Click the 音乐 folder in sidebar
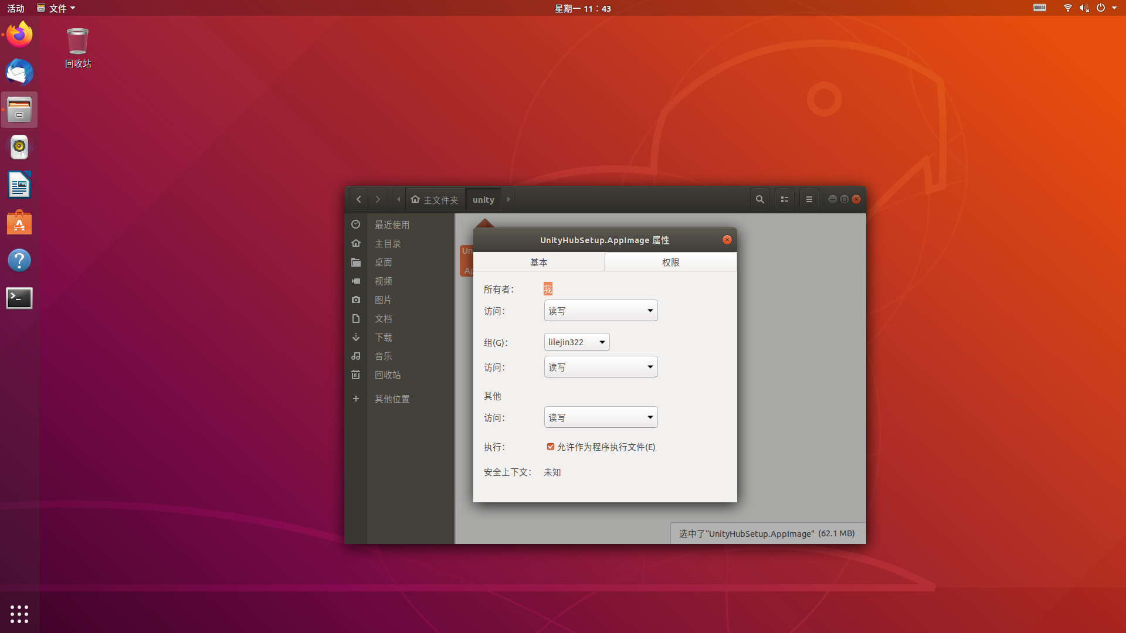 [x=383, y=356]
